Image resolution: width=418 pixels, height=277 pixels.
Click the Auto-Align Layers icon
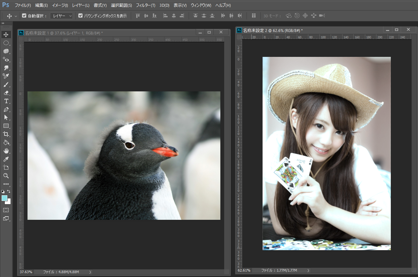point(254,16)
